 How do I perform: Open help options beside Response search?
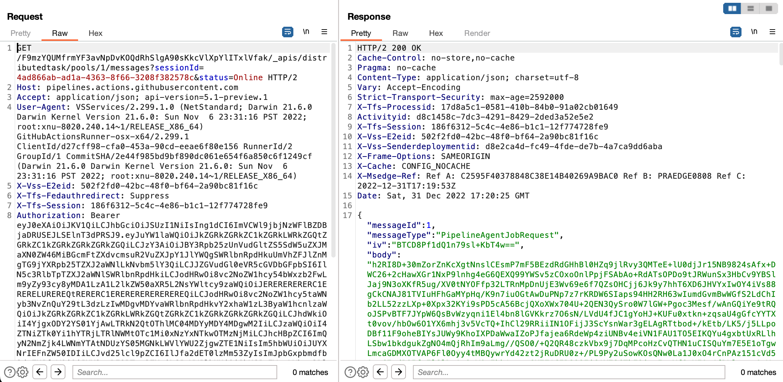click(x=350, y=372)
